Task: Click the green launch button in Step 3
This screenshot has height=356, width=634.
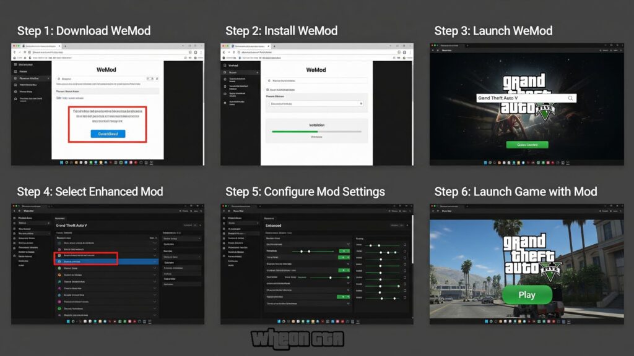Action: coord(527,145)
